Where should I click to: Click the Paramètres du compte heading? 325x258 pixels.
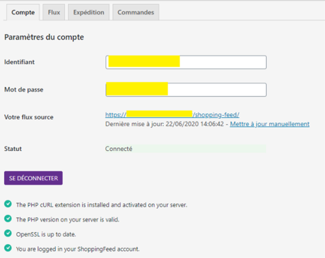44,37
